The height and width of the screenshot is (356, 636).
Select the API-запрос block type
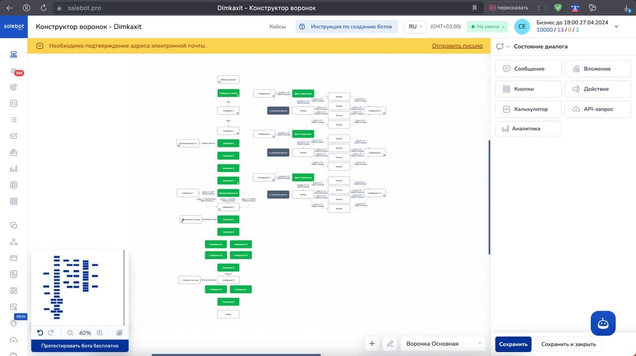(x=598, y=109)
